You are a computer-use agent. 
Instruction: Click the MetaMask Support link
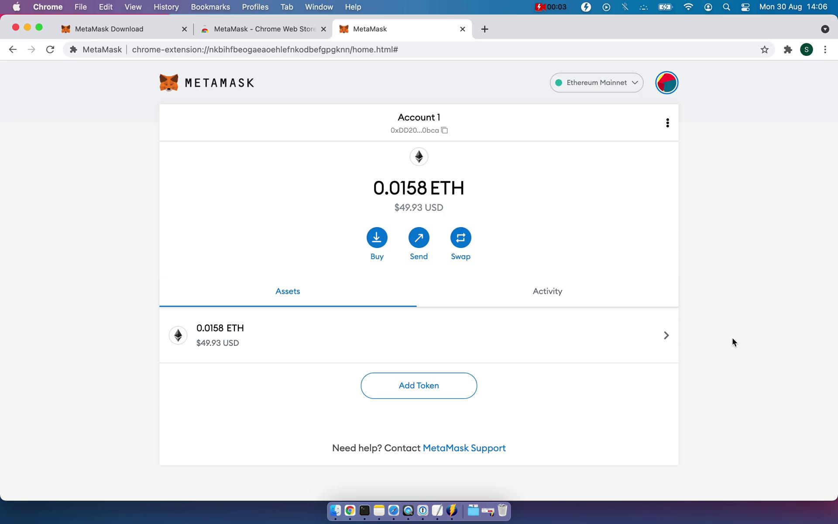pyautogui.click(x=464, y=448)
